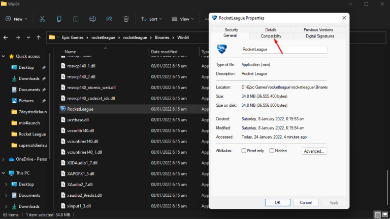
Task: Toggle the Read-only checkbox
Action: point(244,151)
